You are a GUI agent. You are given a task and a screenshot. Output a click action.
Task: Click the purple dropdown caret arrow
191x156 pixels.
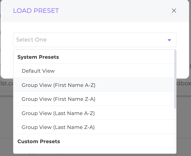pyautogui.click(x=169, y=40)
